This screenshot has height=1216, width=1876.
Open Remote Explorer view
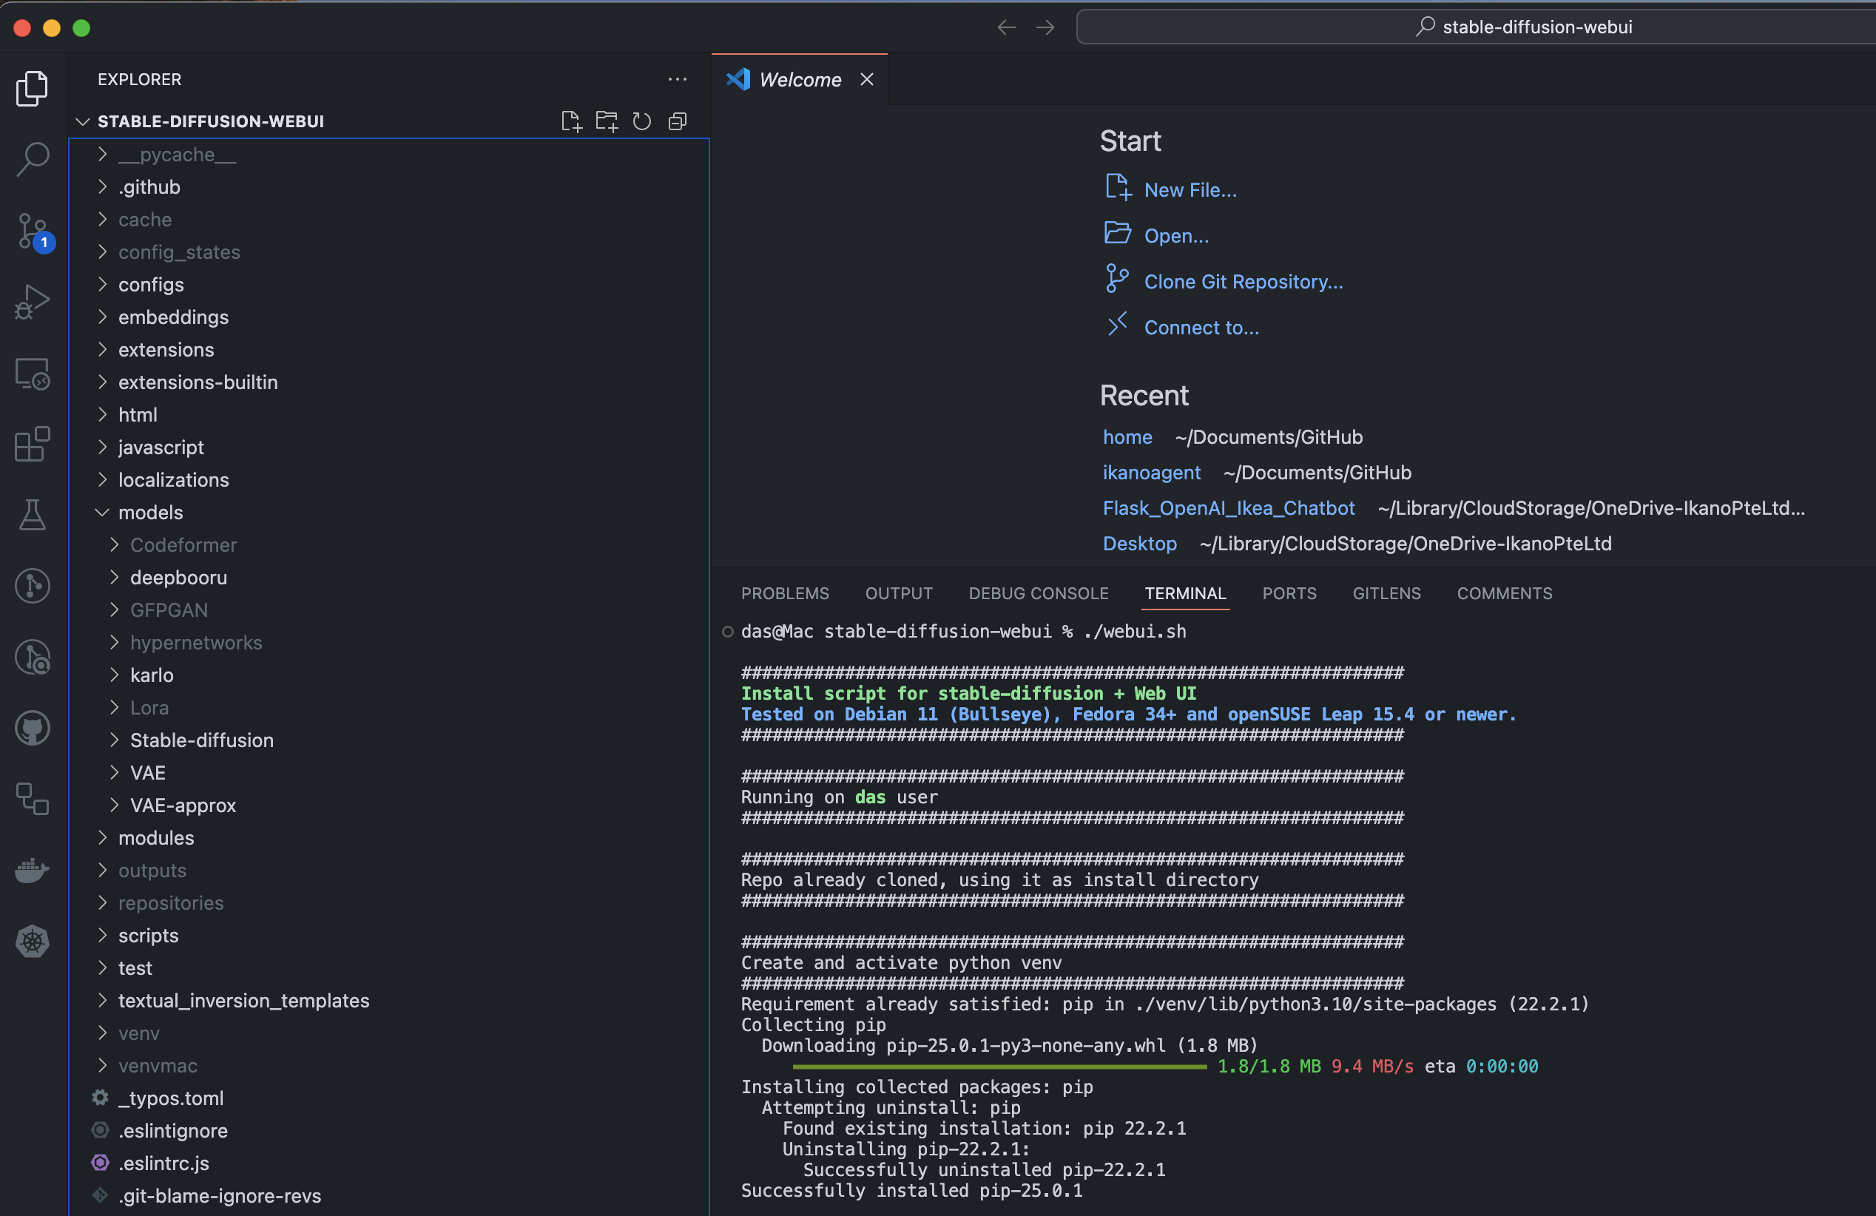point(33,374)
